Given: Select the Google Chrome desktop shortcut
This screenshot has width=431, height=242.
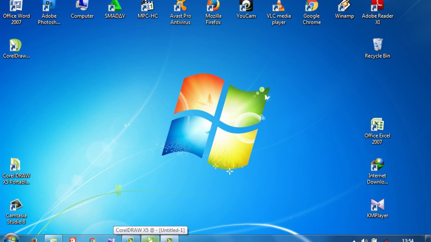Looking at the screenshot, I should coord(311,13).
